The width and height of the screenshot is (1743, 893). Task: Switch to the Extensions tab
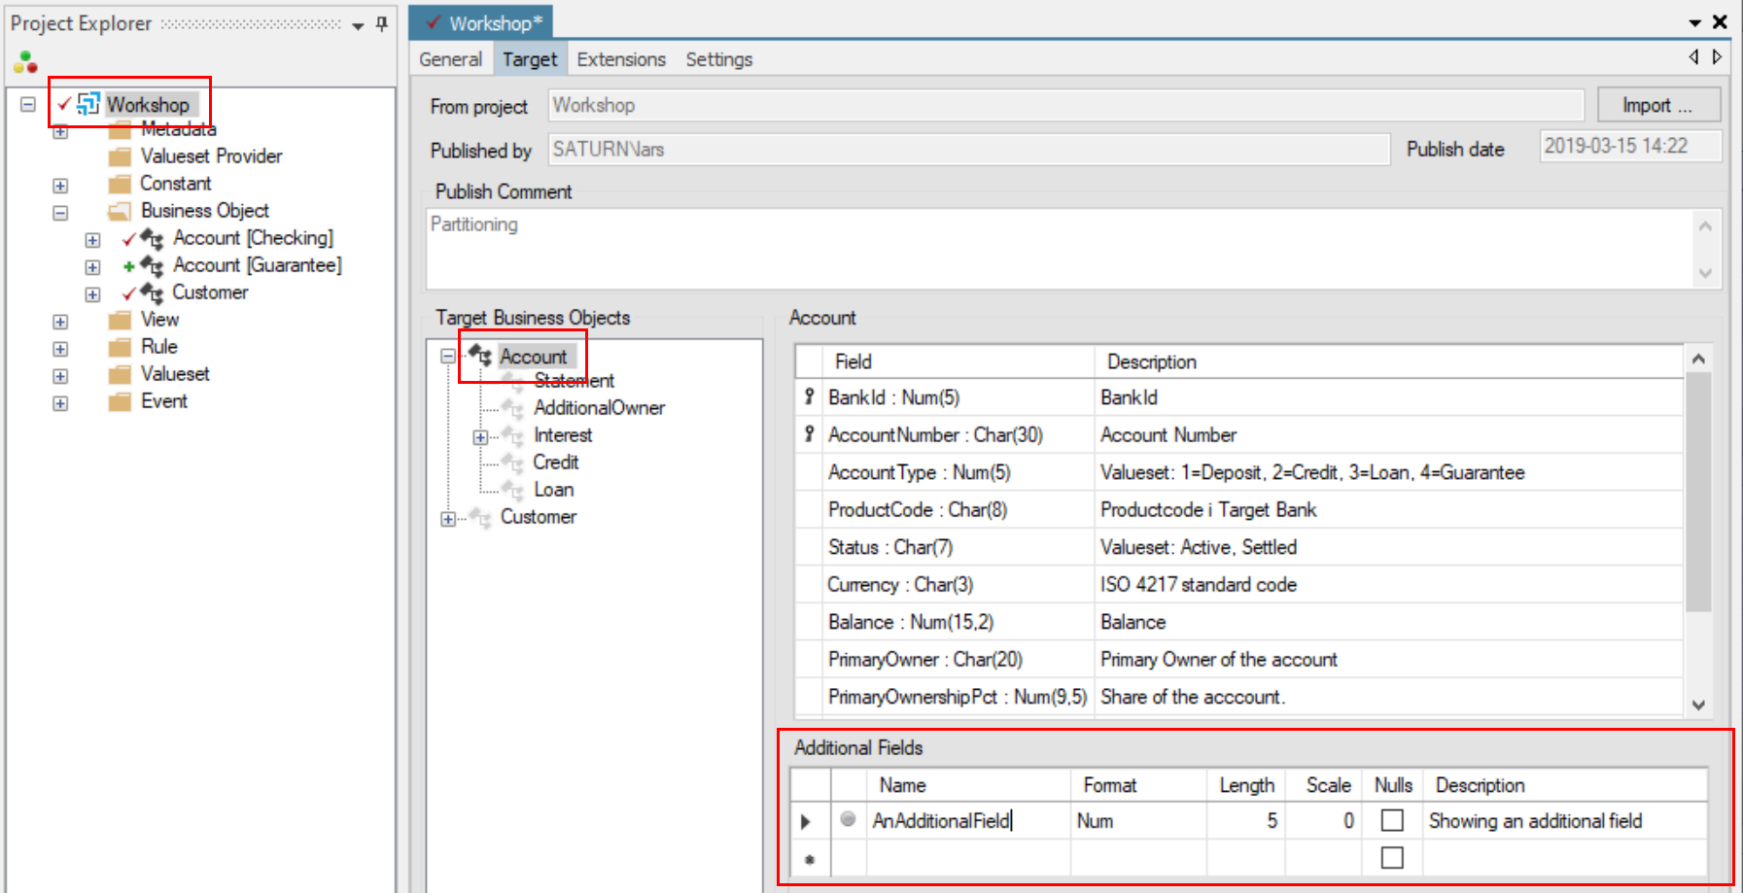(x=621, y=59)
